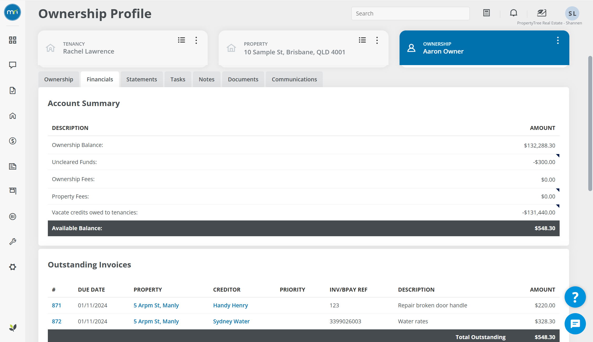Open the BI analytics icon in sidebar
This screenshot has height=342, width=593.
[x=13, y=217]
